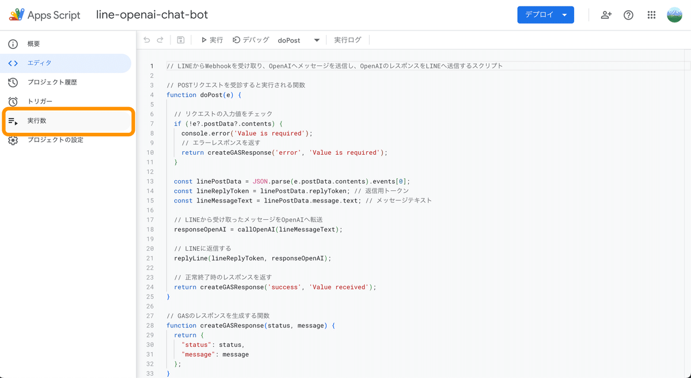Screen dimensions: 691x378
Task: Select the プロジェクト履歴 menu item label
Action: [x=52, y=82]
